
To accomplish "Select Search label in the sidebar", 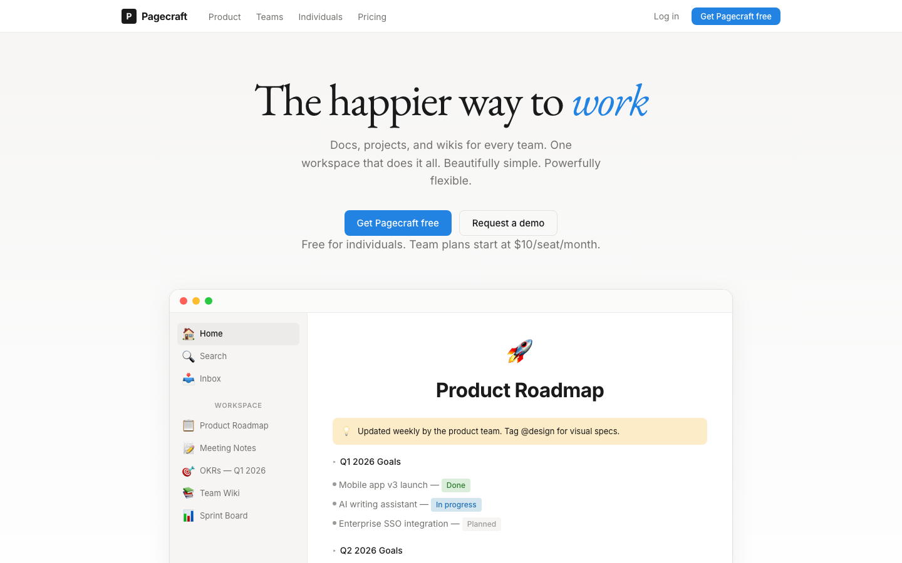I will 213,357.
